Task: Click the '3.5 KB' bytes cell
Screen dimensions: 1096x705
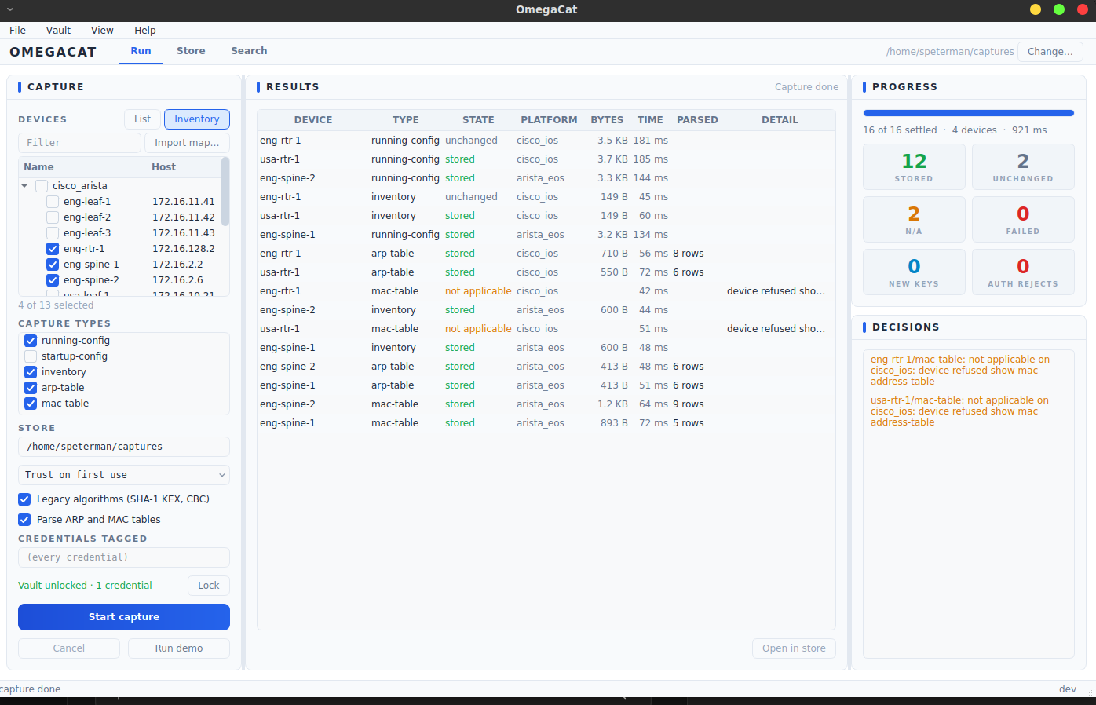Action: [x=612, y=141]
